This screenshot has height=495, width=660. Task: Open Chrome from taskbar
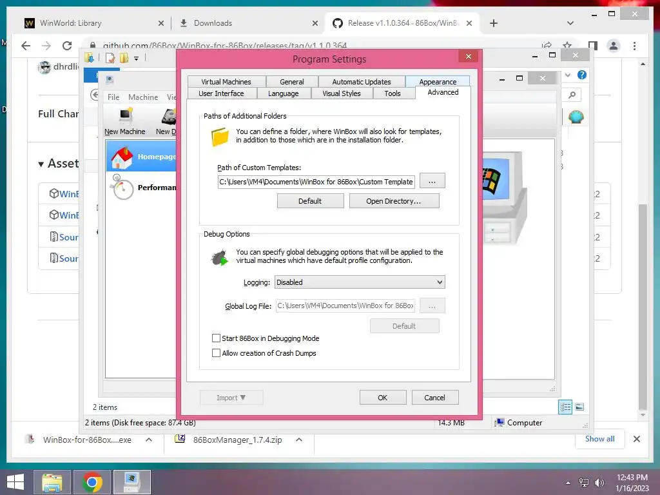coord(92,482)
